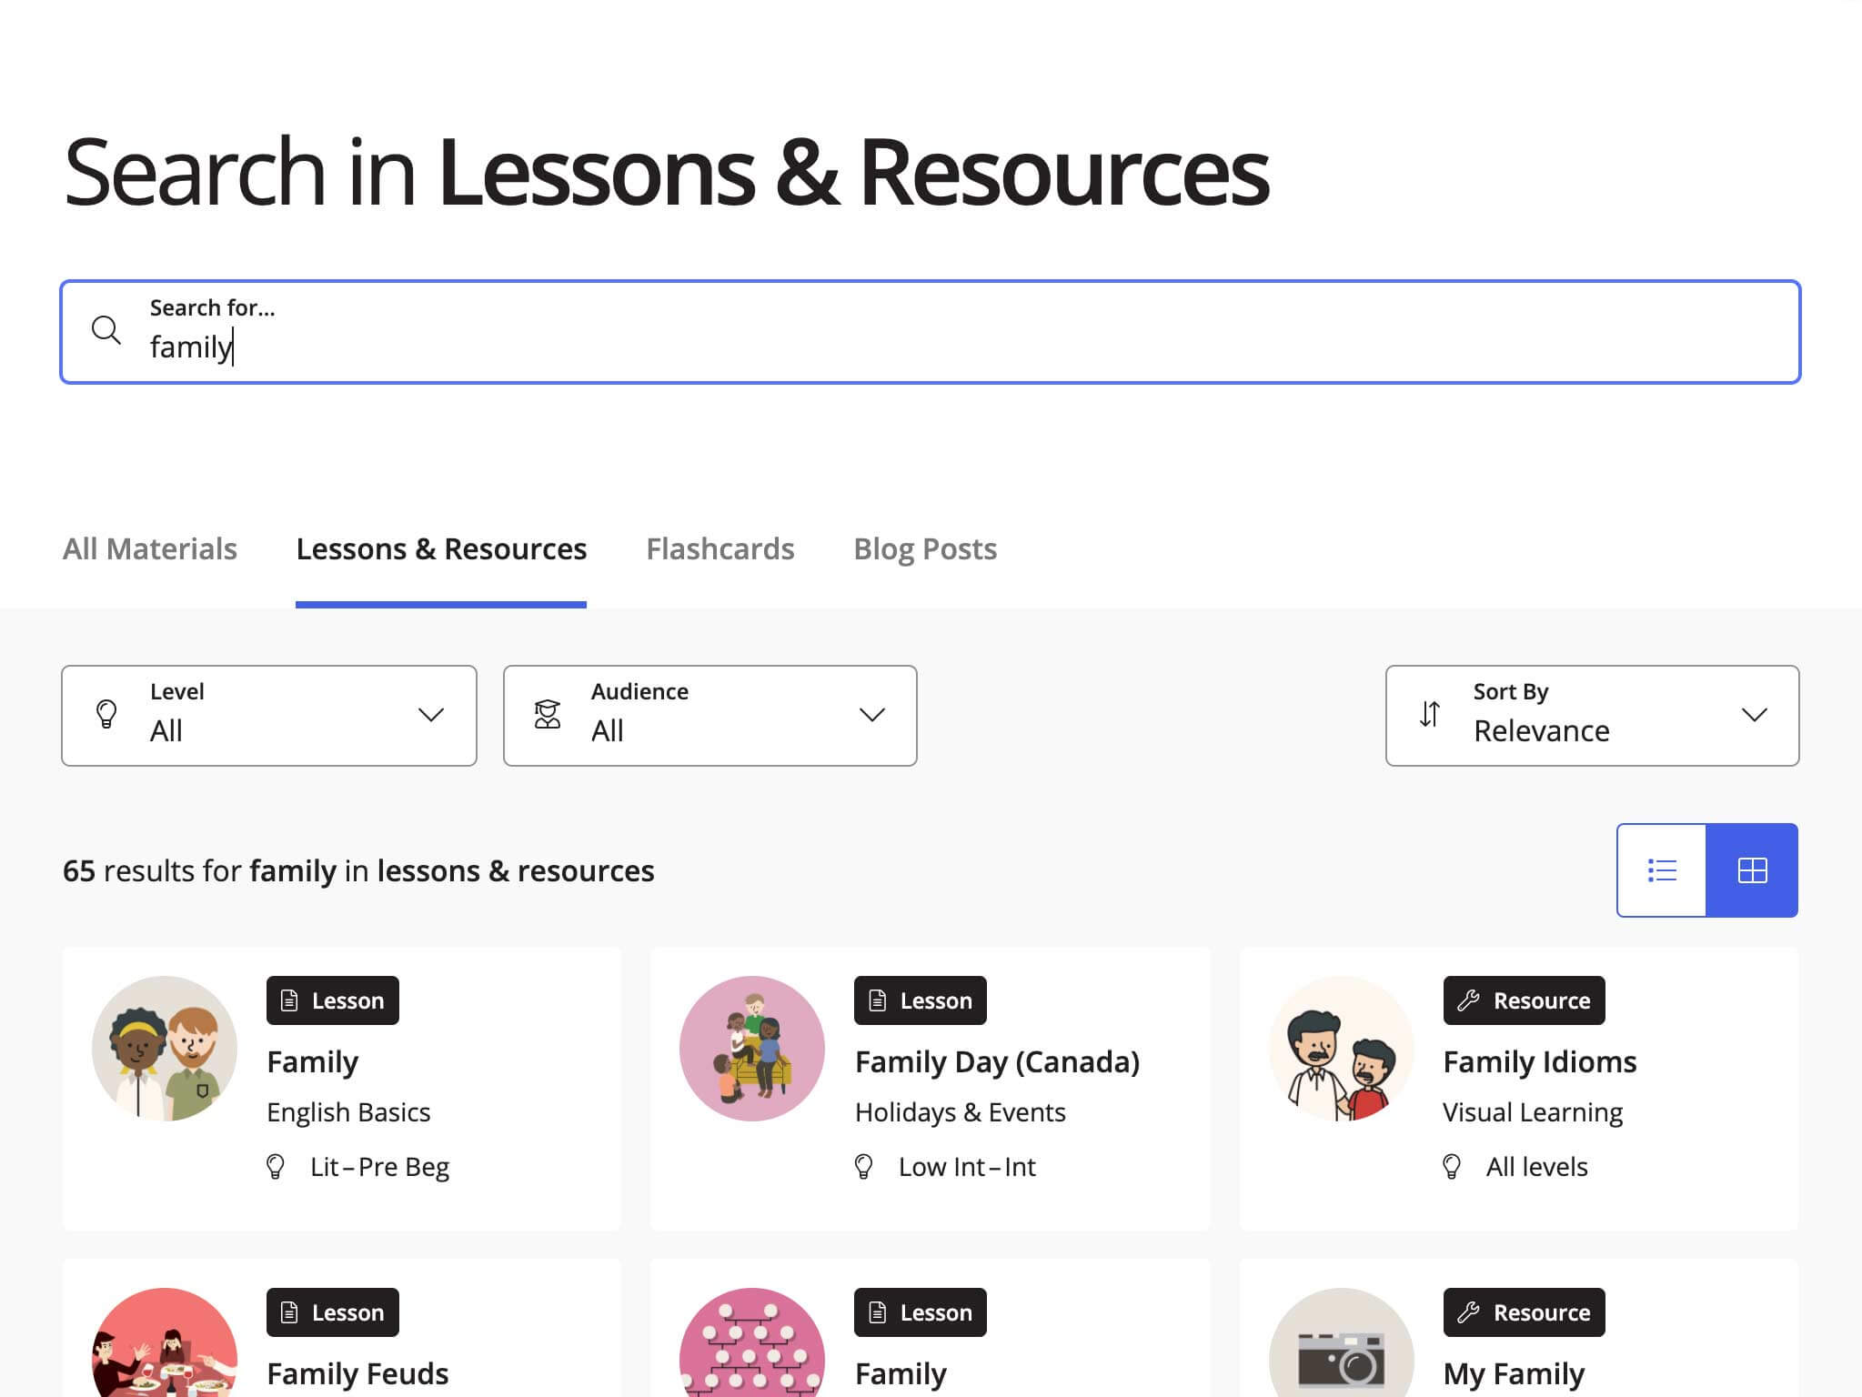Click the lightbulb icon beside Low Int–Int
Image resolution: width=1862 pixels, height=1397 pixels.
[x=864, y=1167]
